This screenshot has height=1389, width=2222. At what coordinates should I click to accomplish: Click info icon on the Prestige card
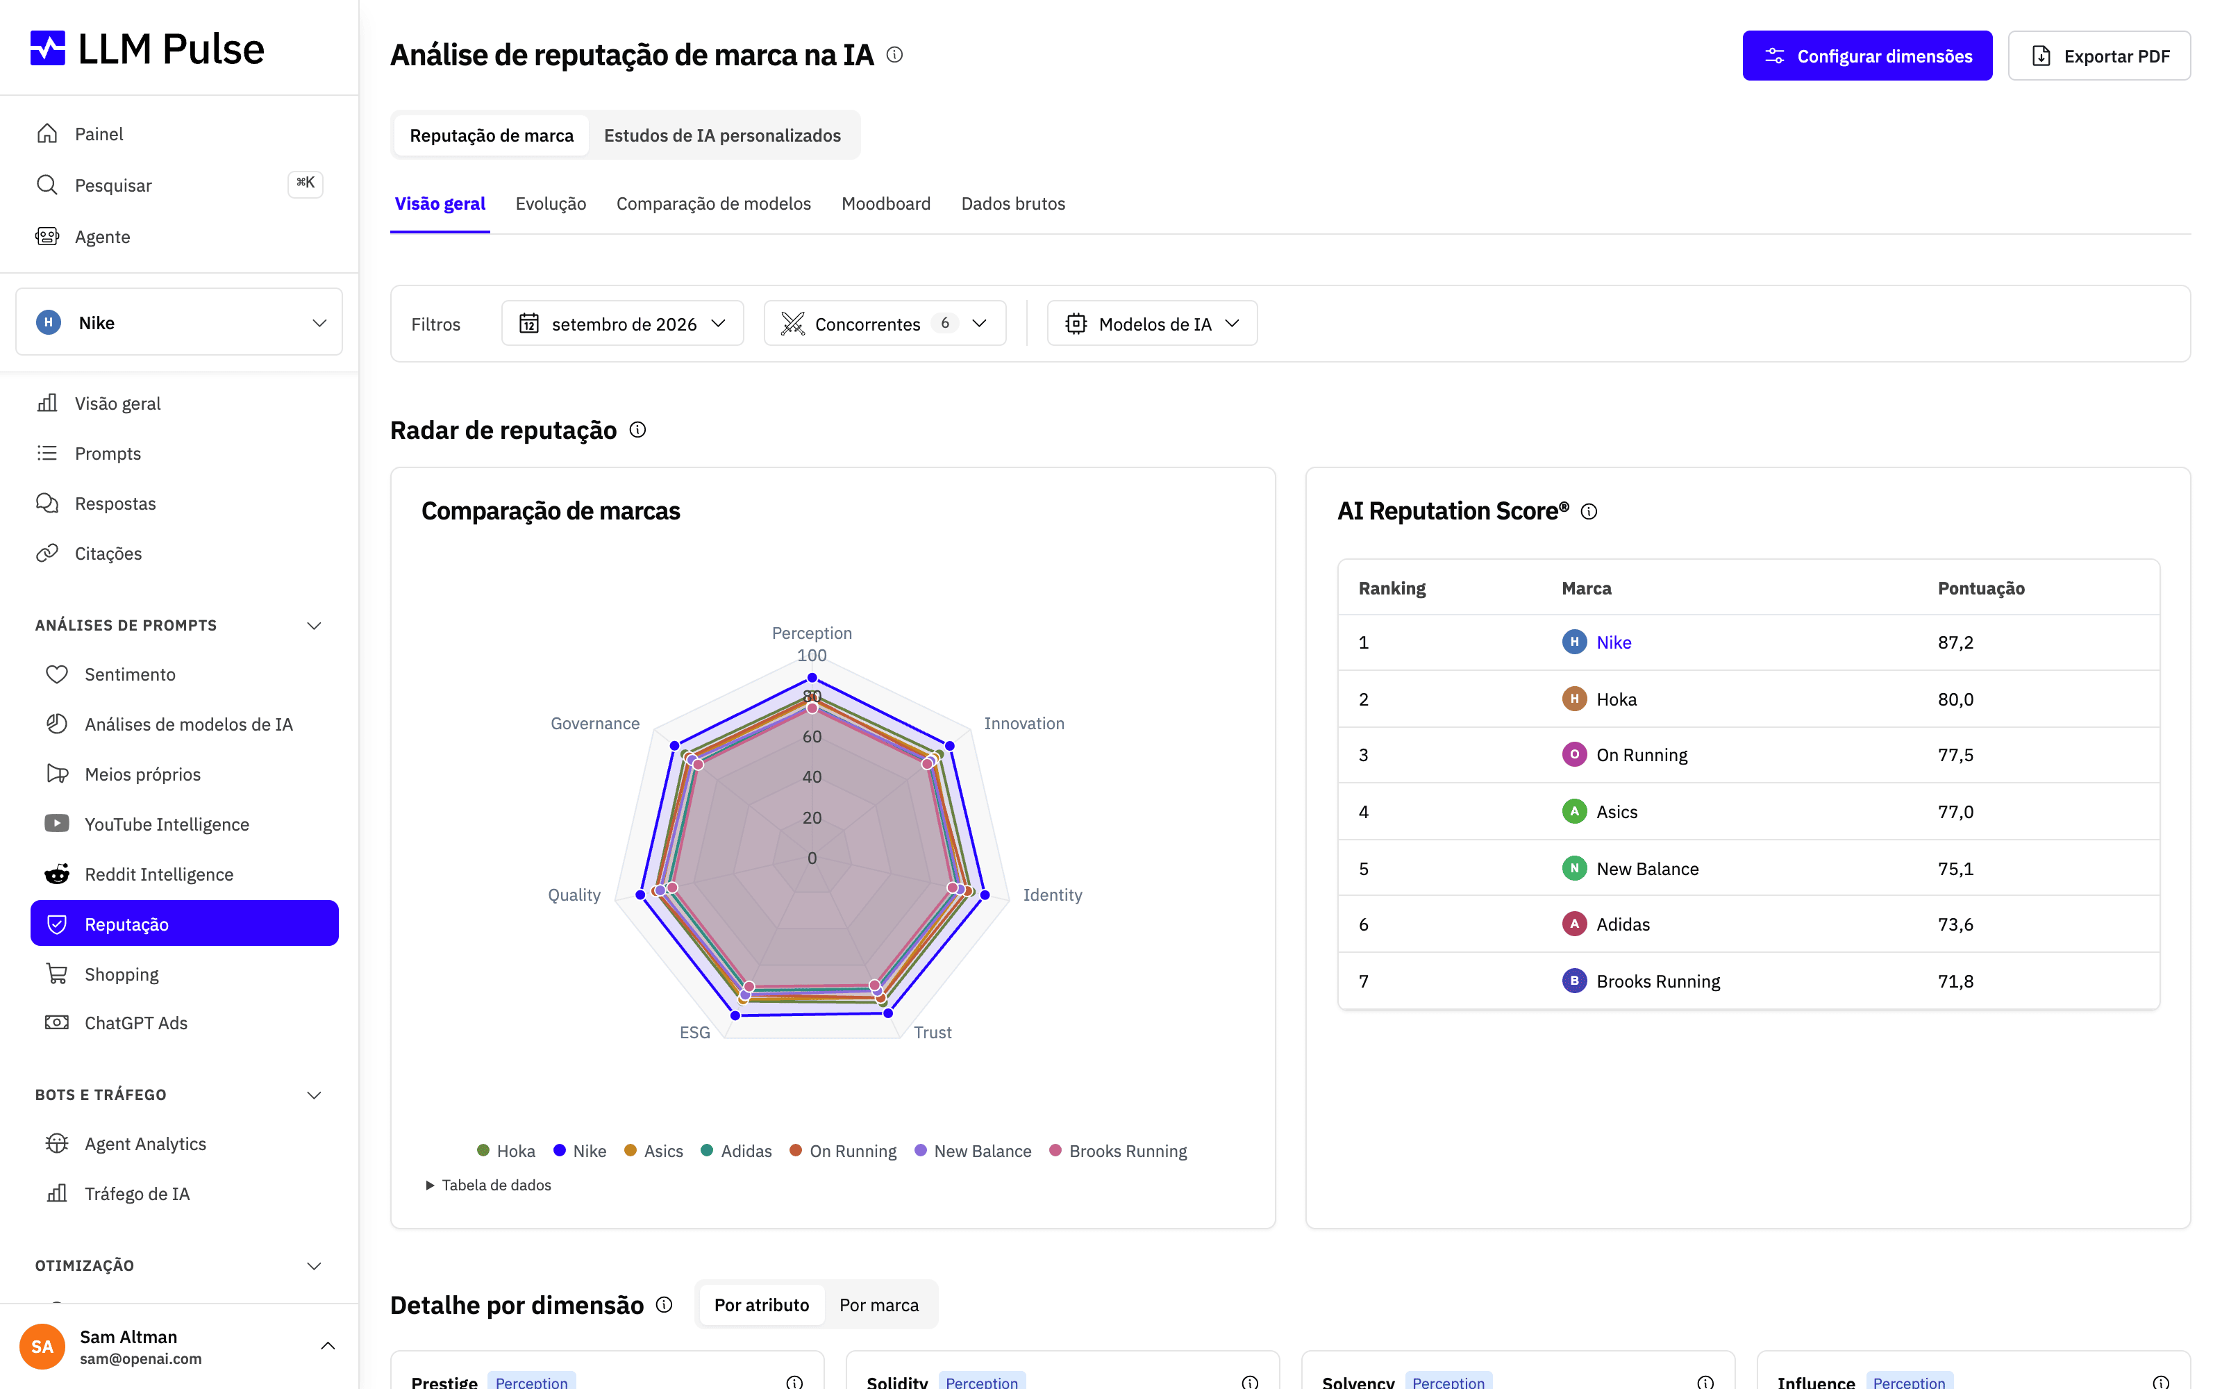[x=794, y=1381]
